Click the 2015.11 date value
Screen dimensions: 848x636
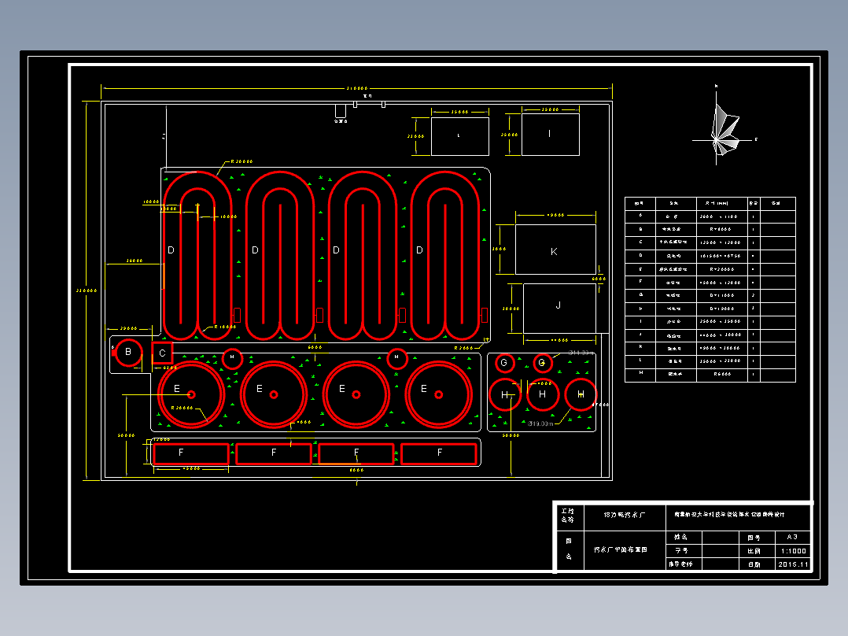[x=792, y=564]
